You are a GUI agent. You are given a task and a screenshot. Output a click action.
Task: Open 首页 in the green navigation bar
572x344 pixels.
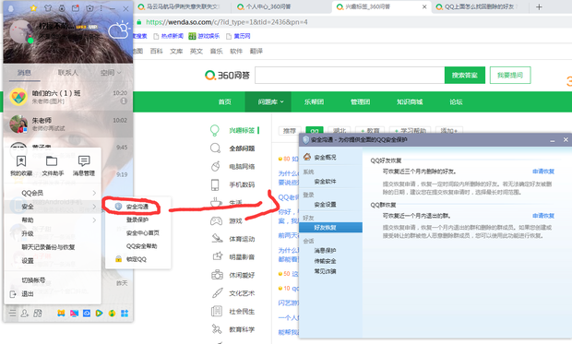[225, 101]
